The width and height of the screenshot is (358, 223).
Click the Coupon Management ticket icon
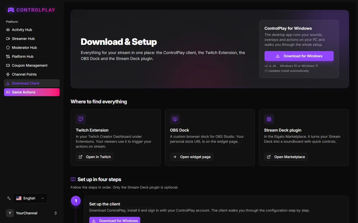coord(8,66)
